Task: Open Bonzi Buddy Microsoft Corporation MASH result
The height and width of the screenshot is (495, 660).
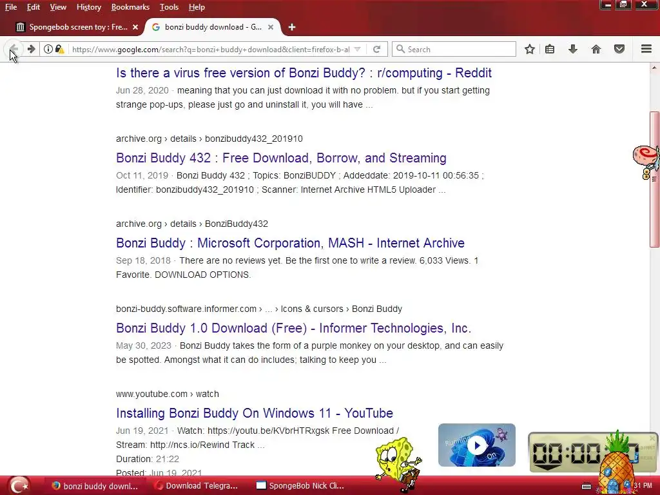Action: pyautogui.click(x=290, y=243)
